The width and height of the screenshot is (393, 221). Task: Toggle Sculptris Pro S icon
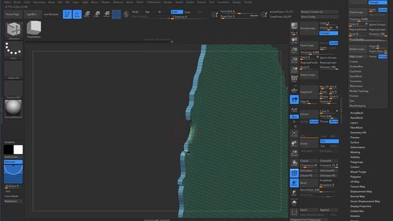click(x=126, y=14)
